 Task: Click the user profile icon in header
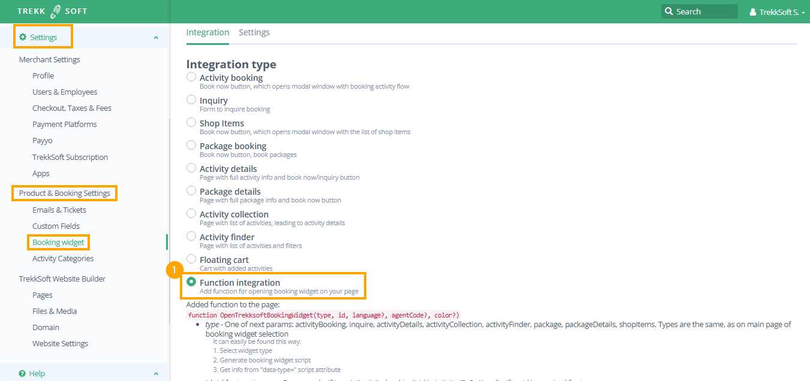click(x=753, y=12)
